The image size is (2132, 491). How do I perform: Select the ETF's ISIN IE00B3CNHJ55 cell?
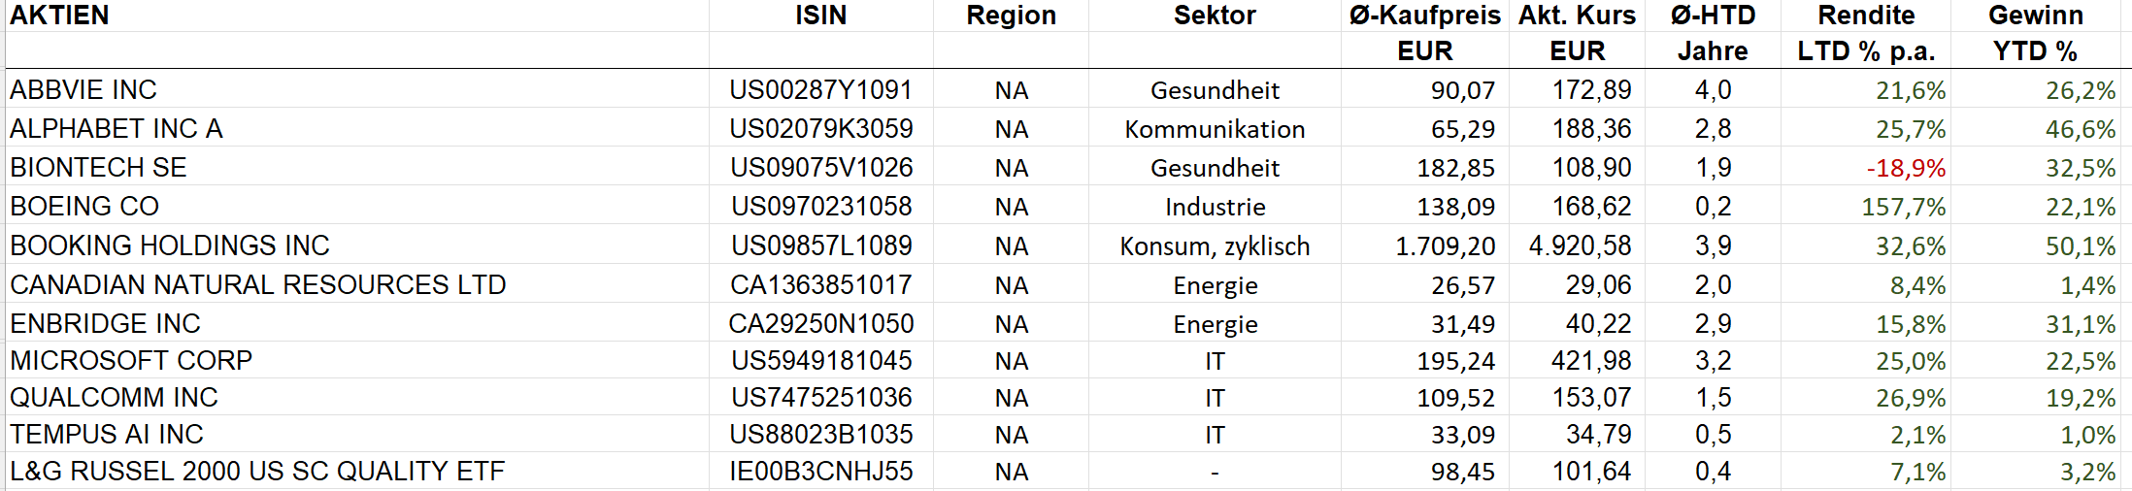pyautogui.click(x=820, y=472)
